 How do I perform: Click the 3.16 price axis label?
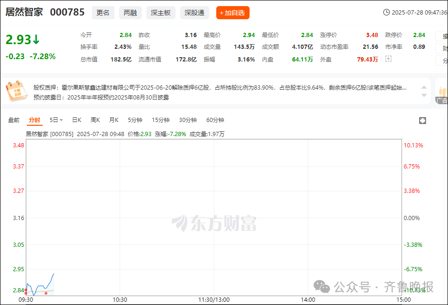19,218
